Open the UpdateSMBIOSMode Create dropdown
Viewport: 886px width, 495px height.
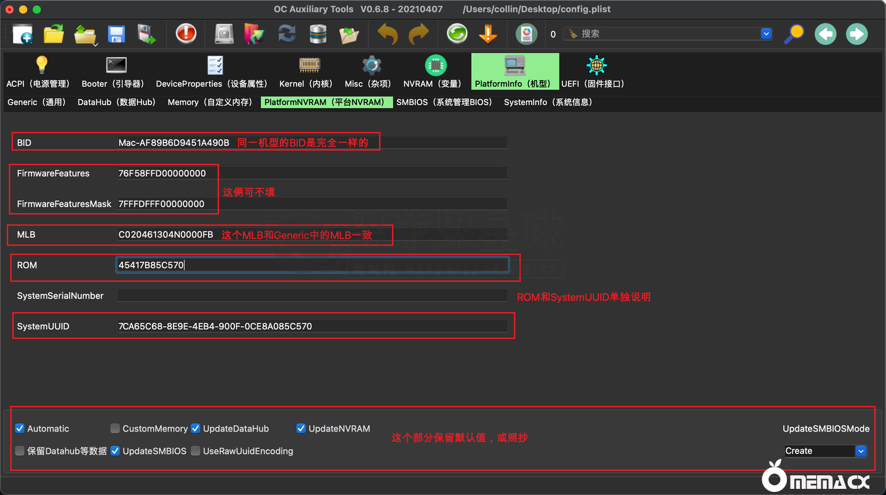point(825,451)
